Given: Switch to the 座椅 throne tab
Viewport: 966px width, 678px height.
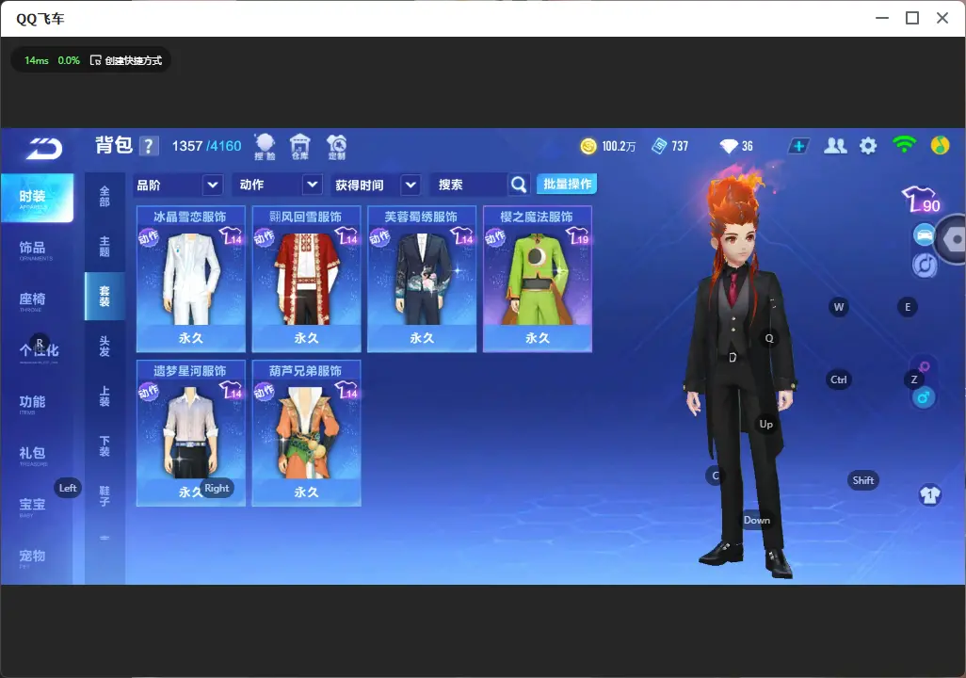Looking at the screenshot, I should 33,300.
